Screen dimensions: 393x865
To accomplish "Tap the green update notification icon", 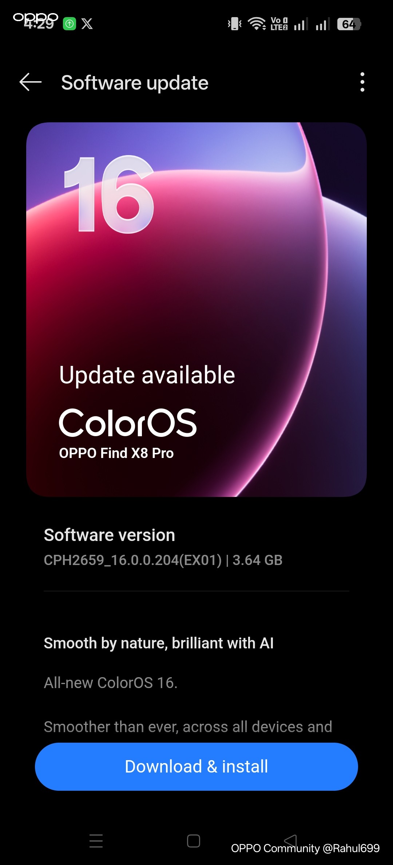I will click(70, 24).
